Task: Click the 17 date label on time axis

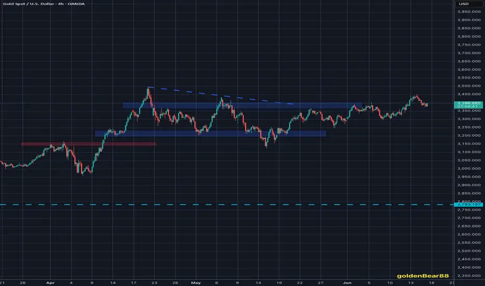Action: 134,282
